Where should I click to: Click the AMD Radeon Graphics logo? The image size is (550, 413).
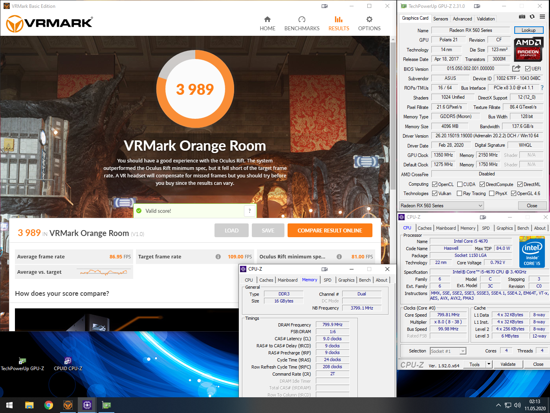pos(528,49)
